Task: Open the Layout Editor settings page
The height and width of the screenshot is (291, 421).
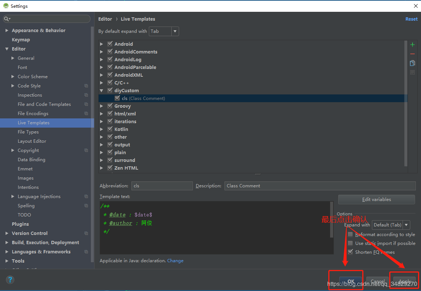Action: point(32,141)
